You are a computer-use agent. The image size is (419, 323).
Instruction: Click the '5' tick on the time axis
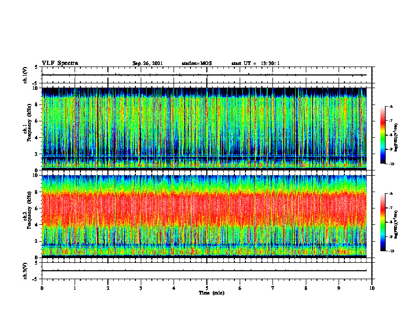pyautogui.click(x=207, y=288)
